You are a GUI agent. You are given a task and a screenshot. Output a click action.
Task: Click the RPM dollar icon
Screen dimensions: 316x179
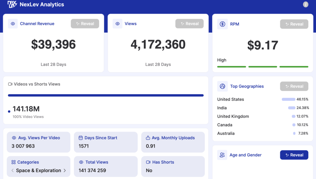coord(222,24)
